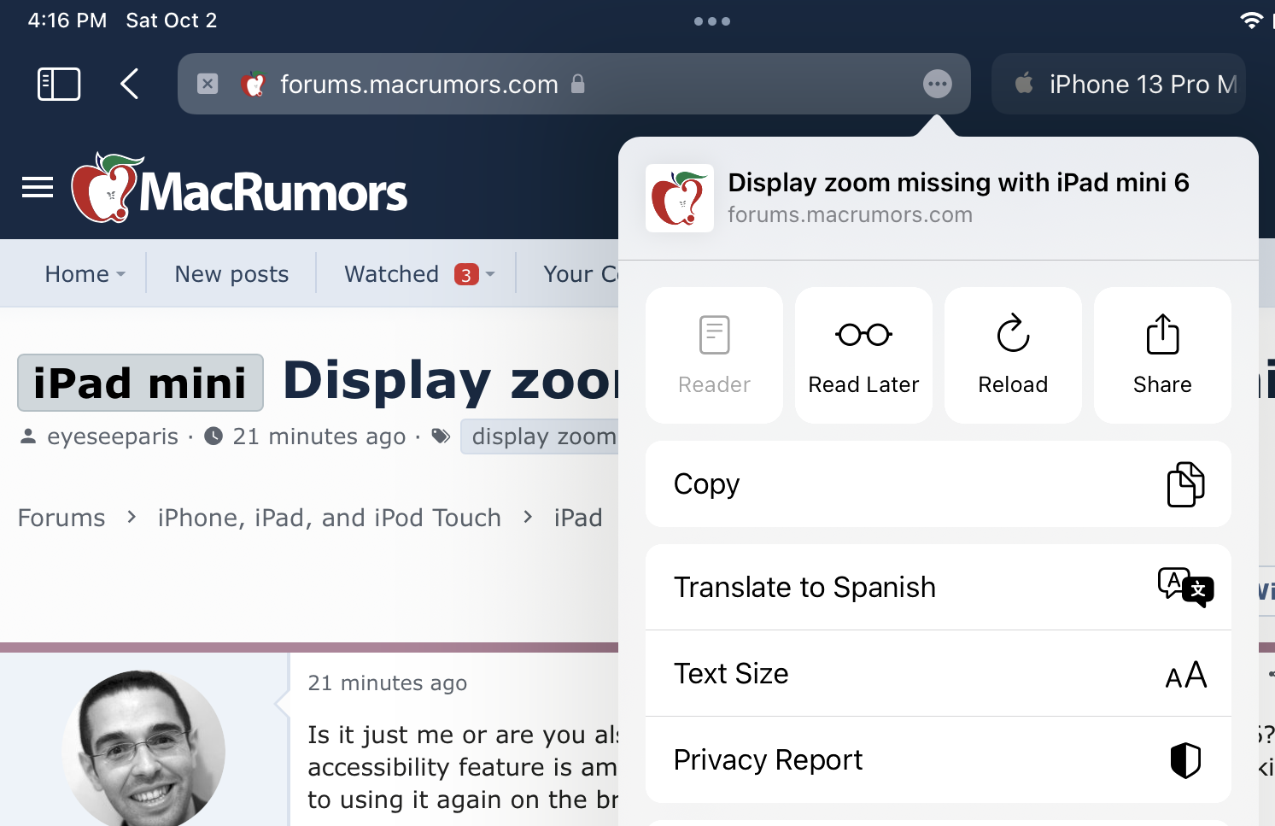The width and height of the screenshot is (1275, 826).
Task: Close the tab using the X icon
Action: (x=208, y=84)
